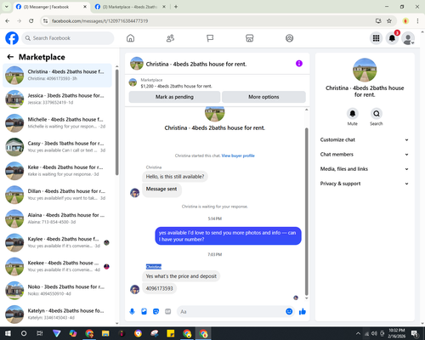Open the account profile avatar menu

click(408, 38)
